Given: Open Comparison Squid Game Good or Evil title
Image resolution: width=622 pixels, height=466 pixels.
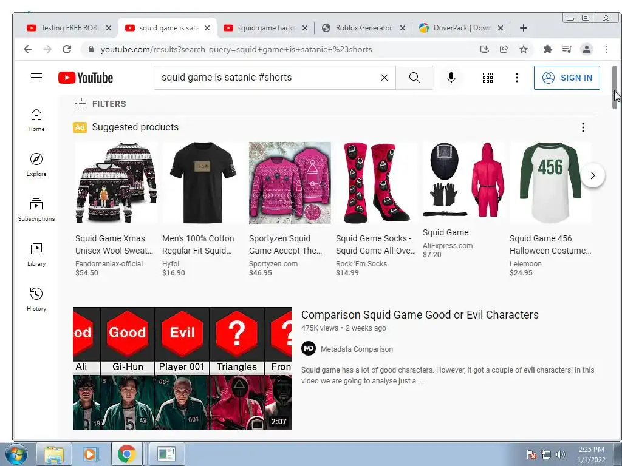Looking at the screenshot, I should (x=420, y=315).
